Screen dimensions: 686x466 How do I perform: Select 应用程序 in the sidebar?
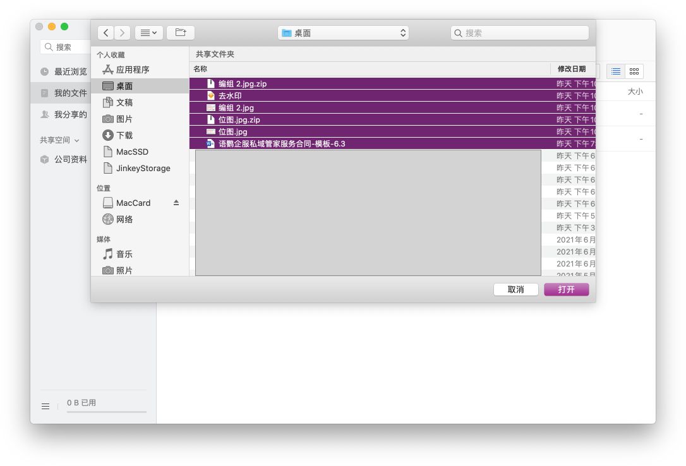coord(132,69)
